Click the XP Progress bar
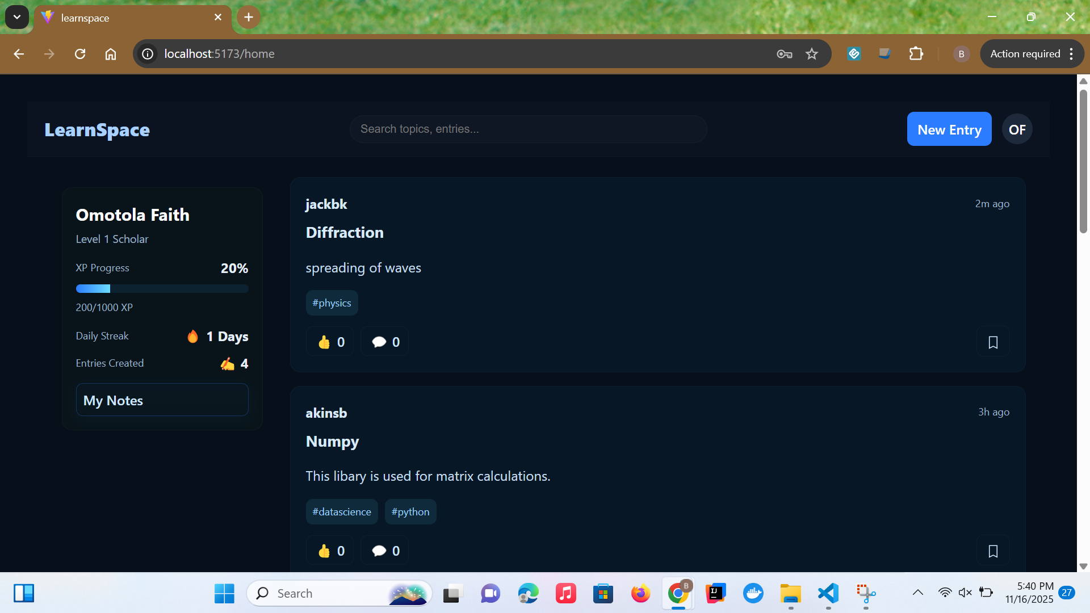The width and height of the screenshot is (1090, 613). (x=162, y=289)
